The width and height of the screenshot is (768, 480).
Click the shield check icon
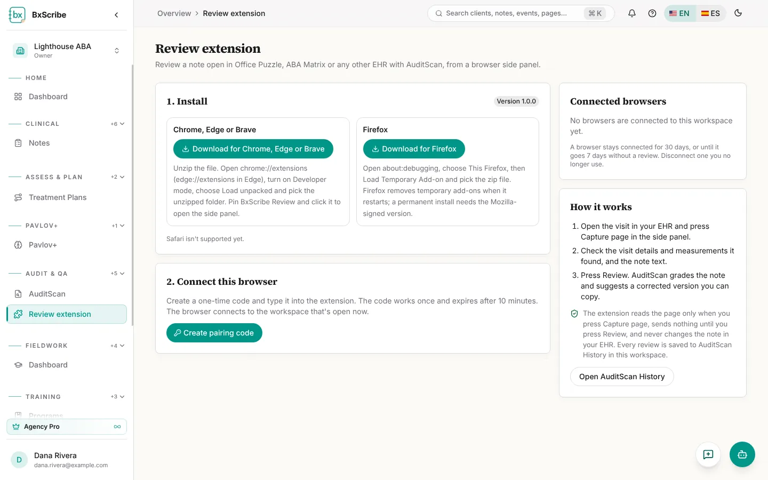[574, 314]
